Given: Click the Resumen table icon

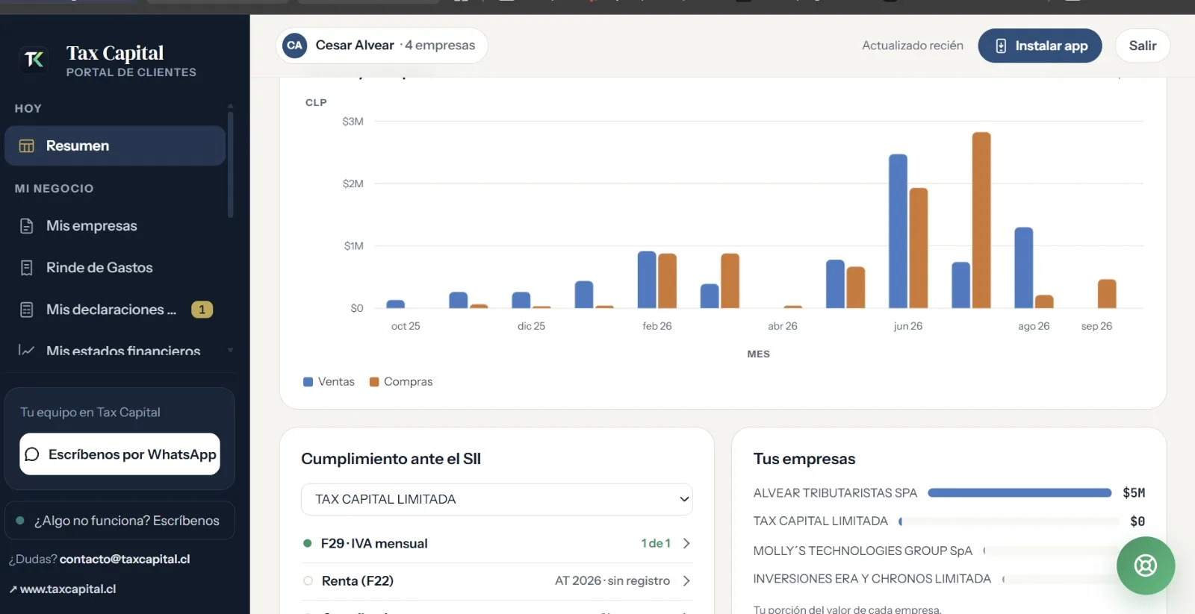Looking at the screenshot, I should [27, 146].
